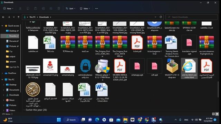Open the Windows Start menu

(59, 120)
